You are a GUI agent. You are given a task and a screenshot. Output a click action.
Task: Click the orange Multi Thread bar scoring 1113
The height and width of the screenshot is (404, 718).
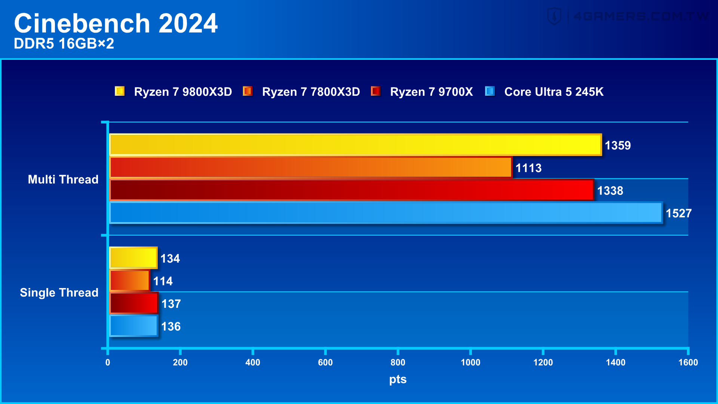tap(311, 168)
